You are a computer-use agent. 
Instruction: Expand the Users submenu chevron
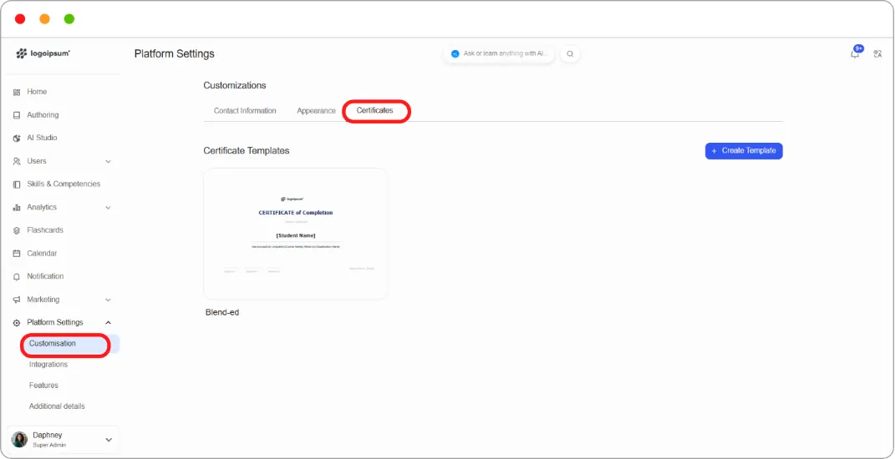tap(108, 161)
